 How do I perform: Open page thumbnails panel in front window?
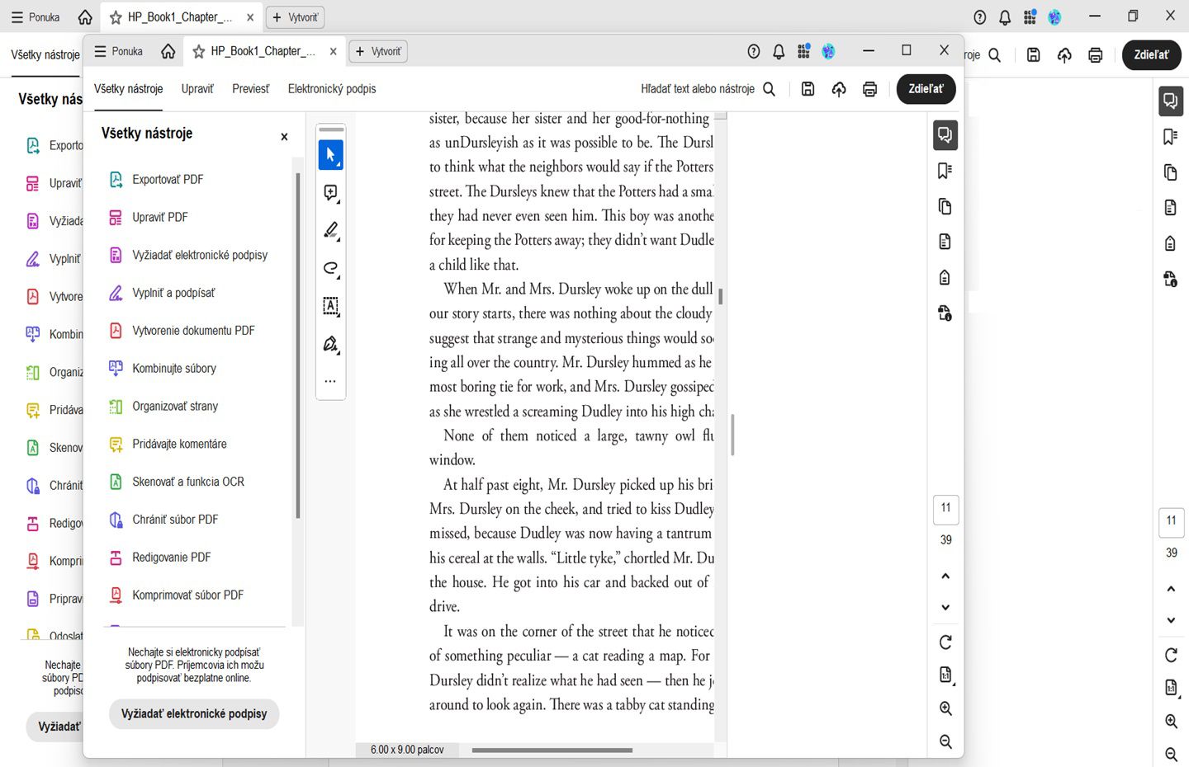tap(945, 206)
